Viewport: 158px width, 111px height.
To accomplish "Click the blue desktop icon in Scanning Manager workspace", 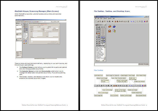I will pos(114,26).
